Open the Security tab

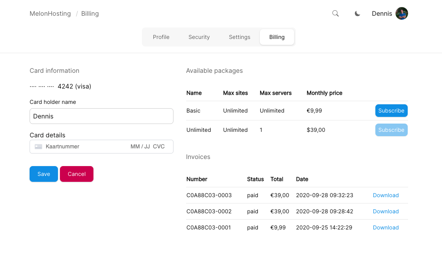click(x=199, y=37)
